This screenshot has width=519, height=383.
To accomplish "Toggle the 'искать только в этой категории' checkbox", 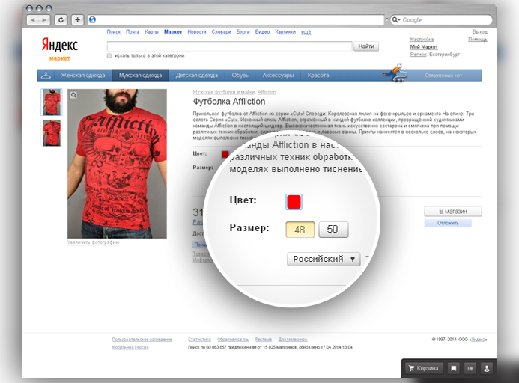I will point(109,55).
